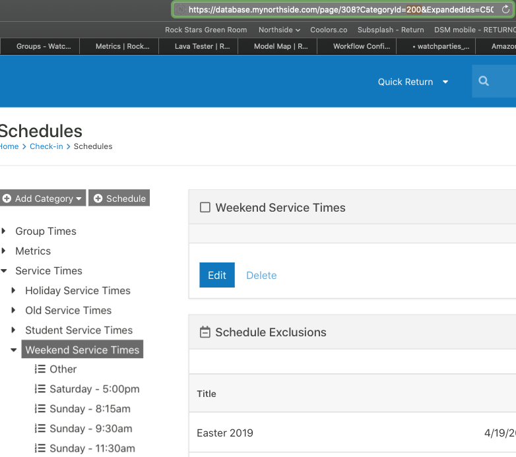Click the plus icon on Add Category button

7,198
